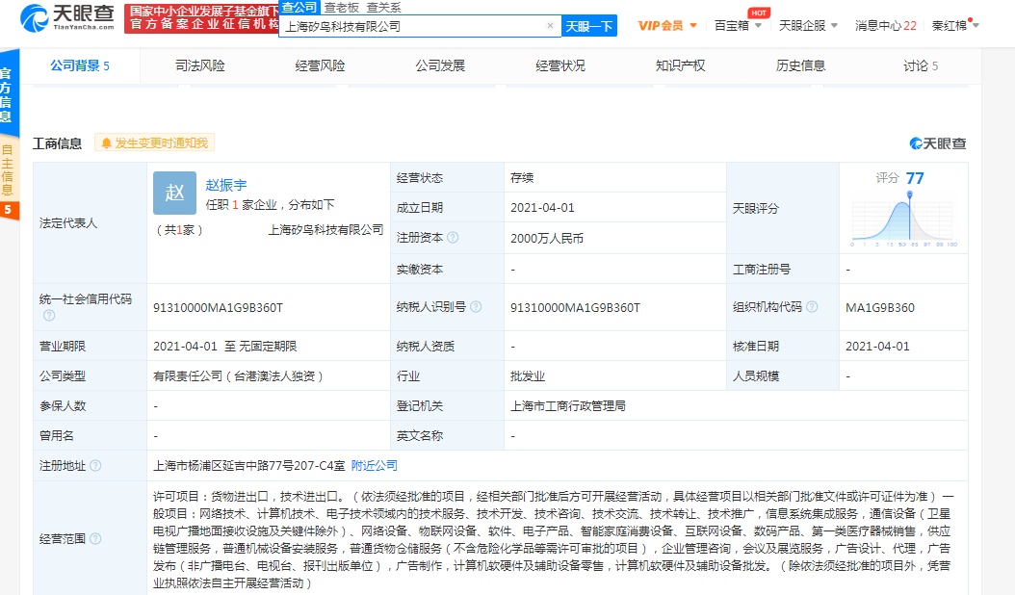Click the help icon next to 纳税人识别号

(476, 307)
